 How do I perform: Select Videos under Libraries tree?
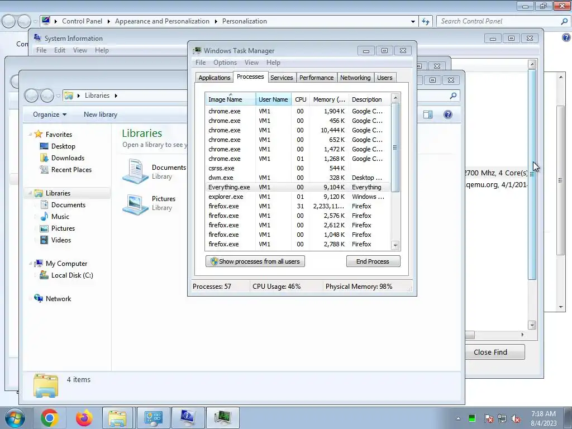tap(61, 240)
